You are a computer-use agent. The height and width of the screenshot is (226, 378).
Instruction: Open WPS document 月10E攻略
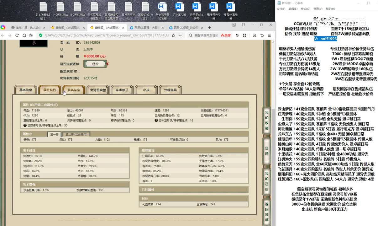click(179, 9)
